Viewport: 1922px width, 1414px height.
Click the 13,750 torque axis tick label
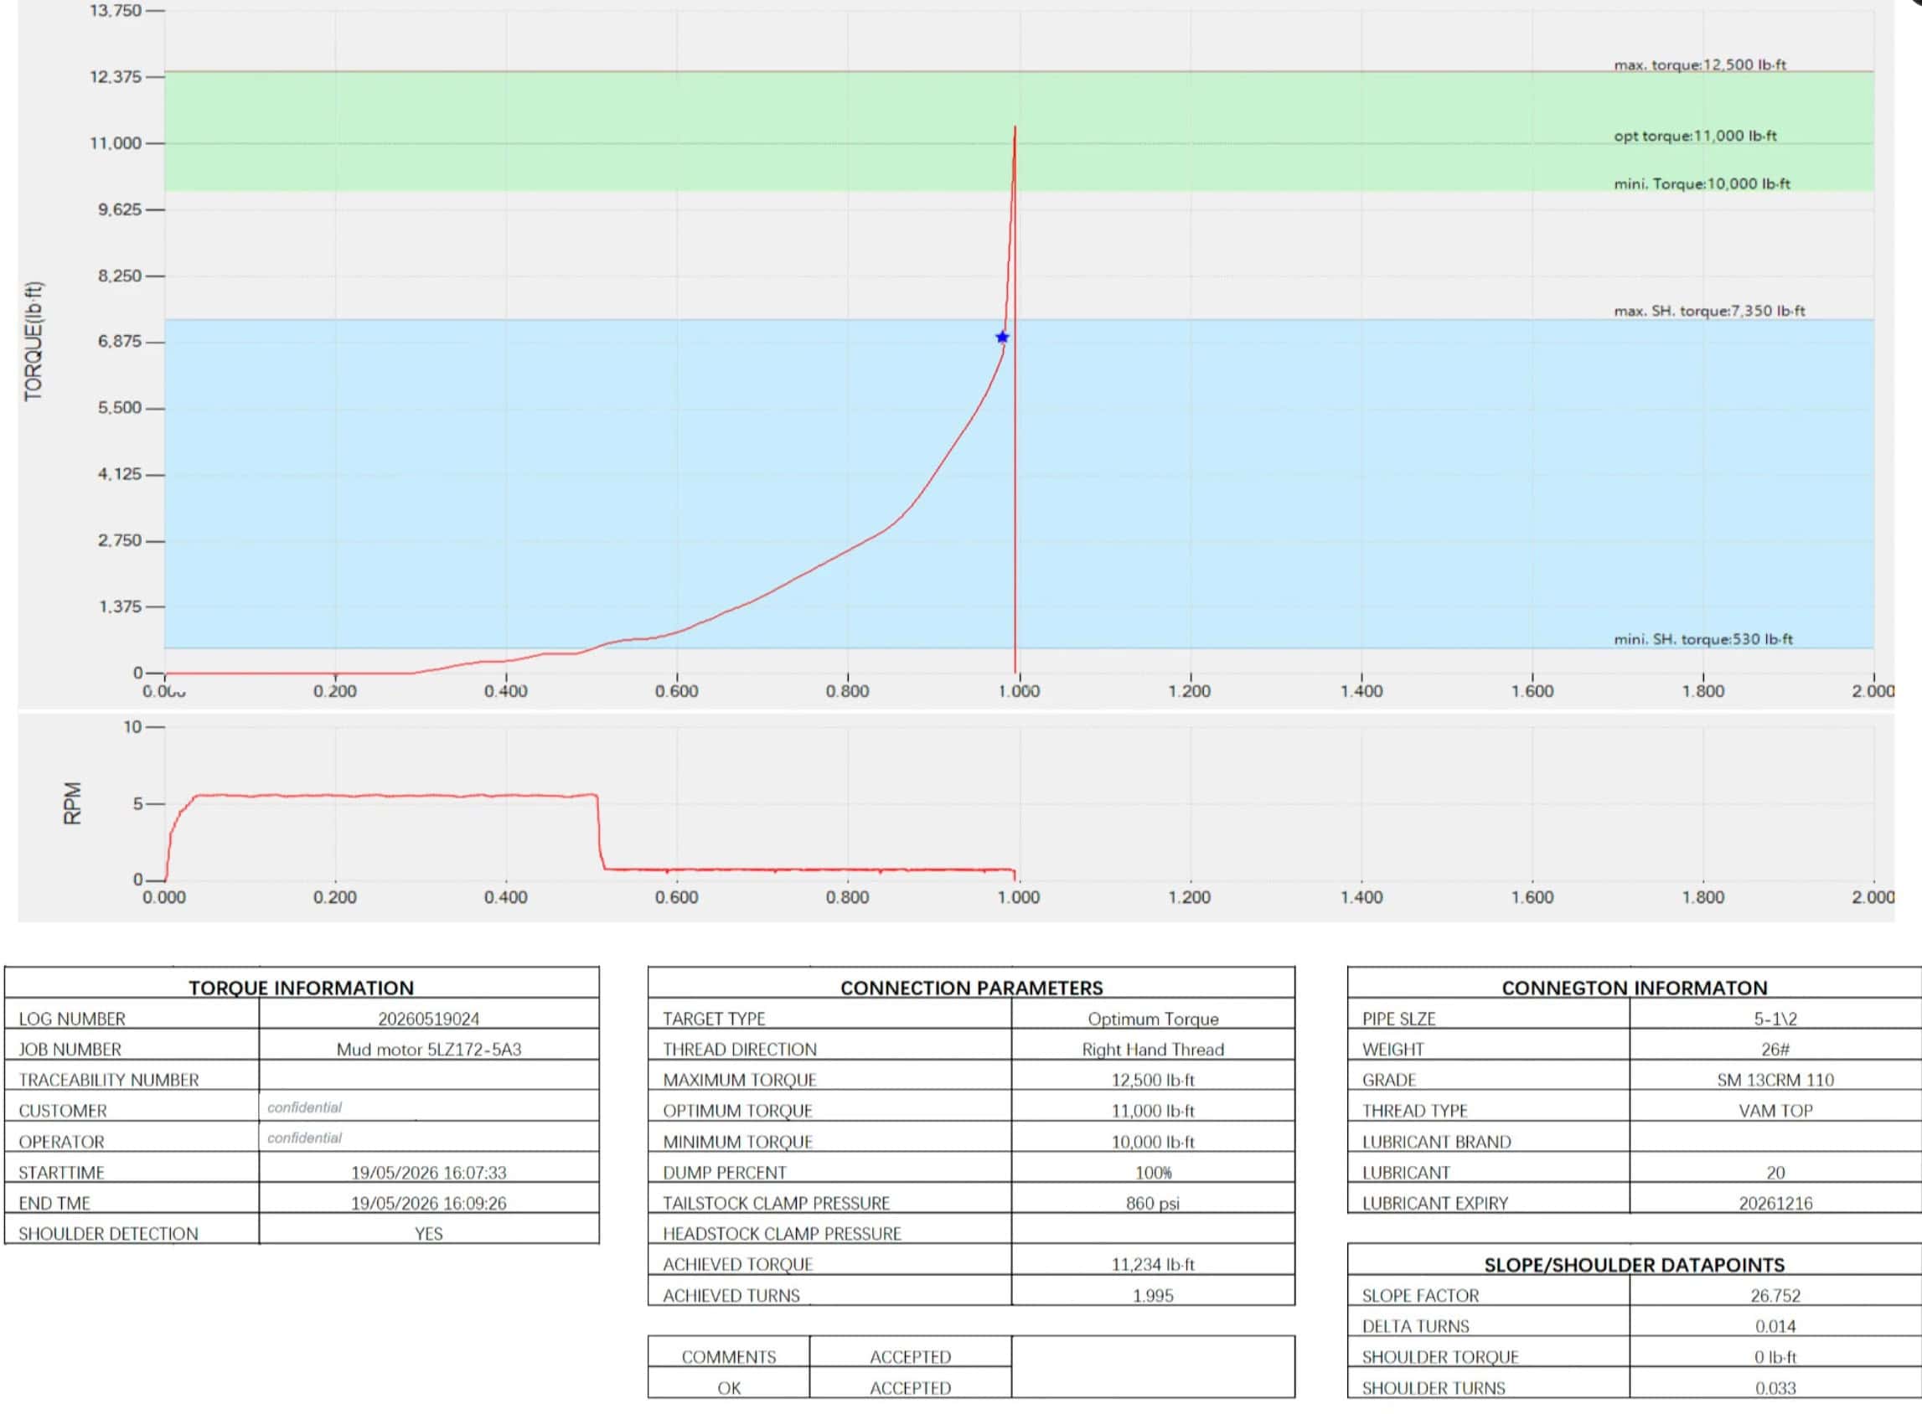pos(116,10)
